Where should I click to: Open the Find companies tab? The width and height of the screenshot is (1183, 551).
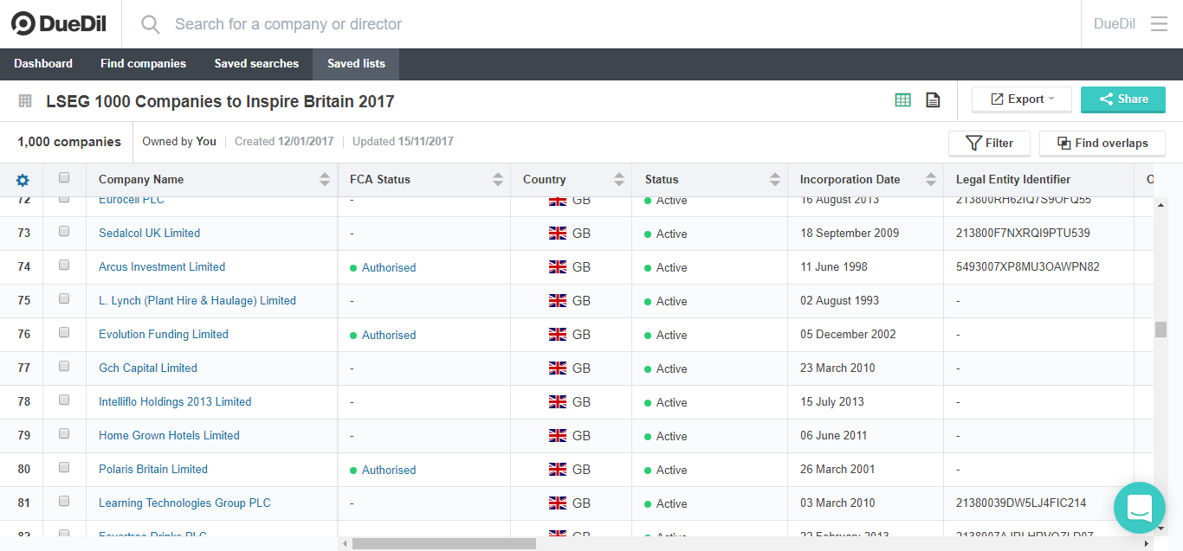point(143,64)
